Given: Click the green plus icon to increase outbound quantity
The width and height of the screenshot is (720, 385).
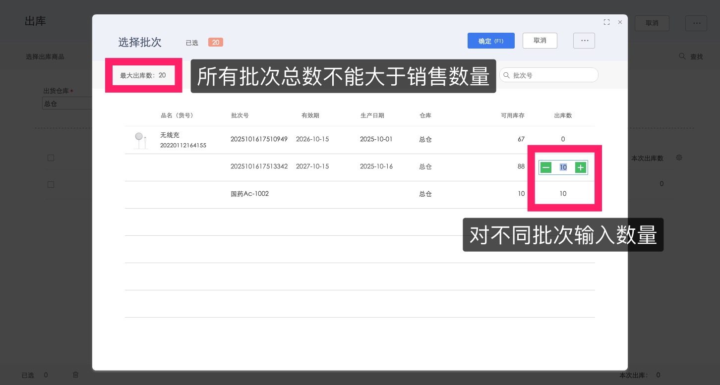Looking at the screenshot, I should (580, 167).
